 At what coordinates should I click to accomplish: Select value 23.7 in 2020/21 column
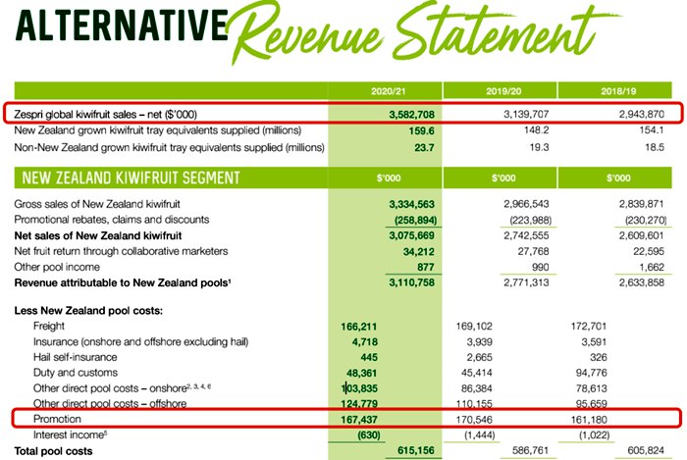click(x=424, y=147)
